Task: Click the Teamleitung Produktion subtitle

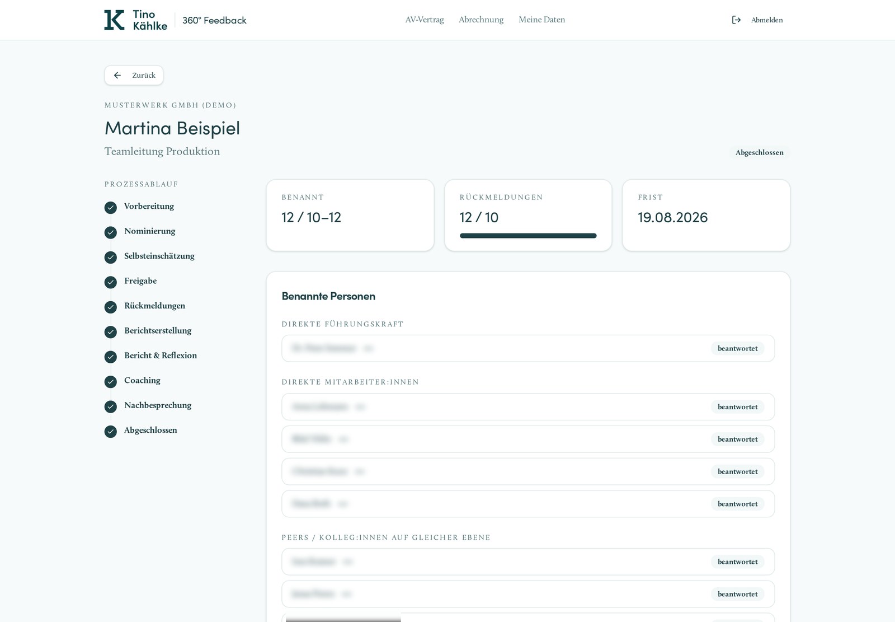Action: coord(162,151)
